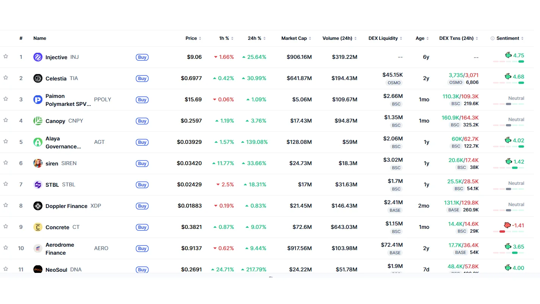This screenshot has width=540, height=304.
Task: Click the Concrete coin logo
Action: [x=38, y=227]
